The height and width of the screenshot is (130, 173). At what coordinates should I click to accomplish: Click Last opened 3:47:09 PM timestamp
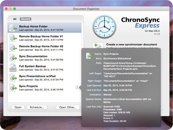pos(41,60)
